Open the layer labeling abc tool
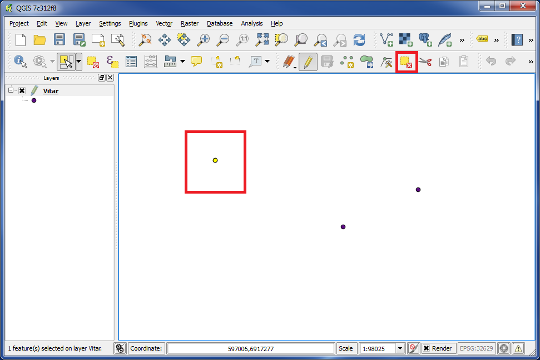540x360 pixels. tap(482, 39)
